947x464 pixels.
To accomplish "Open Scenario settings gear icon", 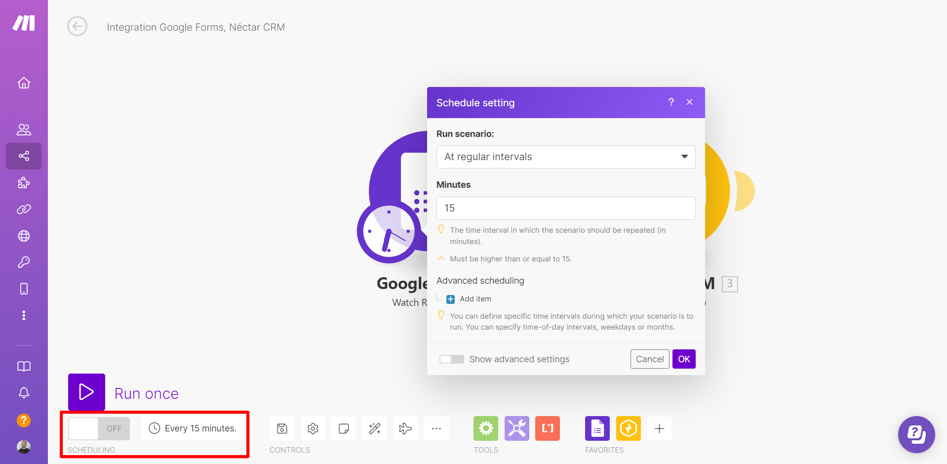I will [313, 428].
